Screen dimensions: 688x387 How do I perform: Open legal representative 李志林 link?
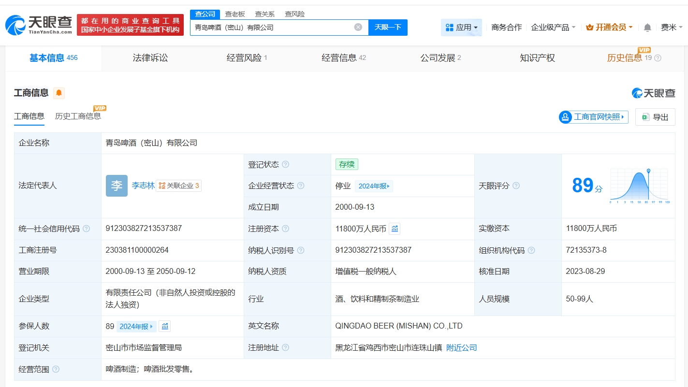coord(143,186)
